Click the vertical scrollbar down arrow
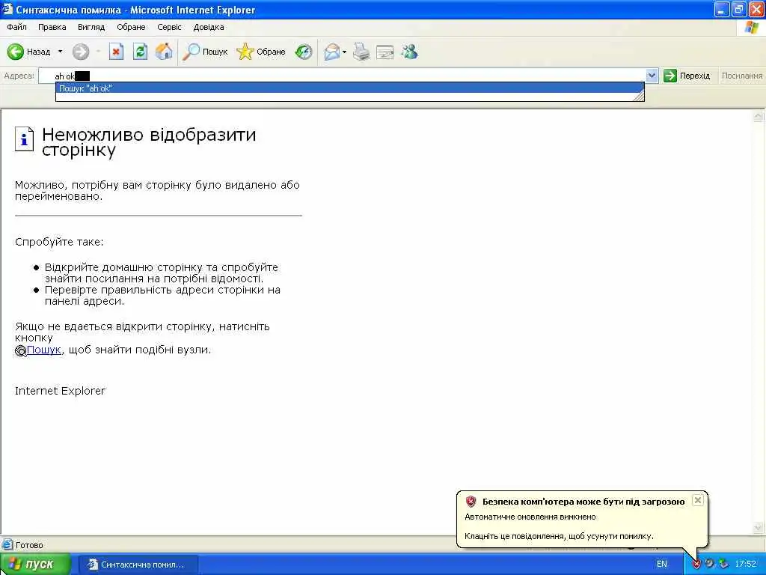 click(759, 528)
